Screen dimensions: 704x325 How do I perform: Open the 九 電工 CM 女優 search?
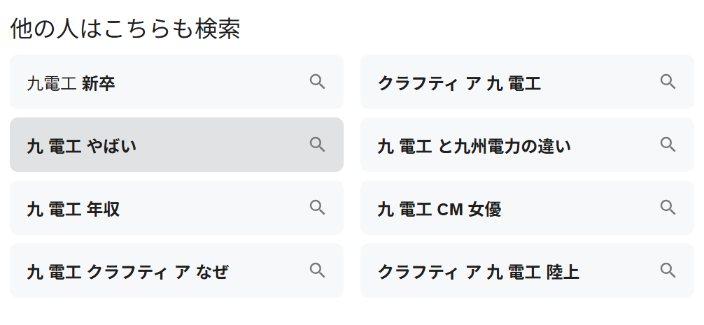click(x=439, y=209)
